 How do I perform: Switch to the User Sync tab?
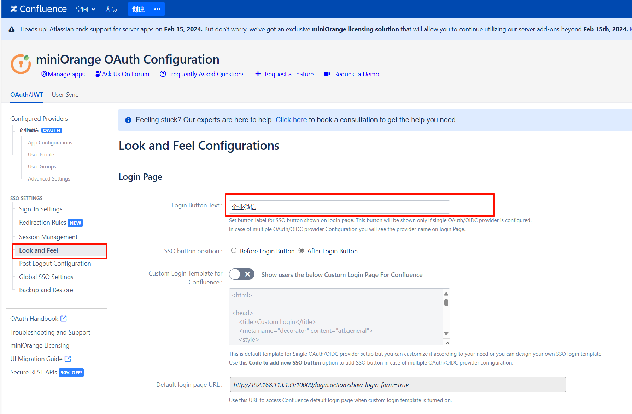(65, 95)
